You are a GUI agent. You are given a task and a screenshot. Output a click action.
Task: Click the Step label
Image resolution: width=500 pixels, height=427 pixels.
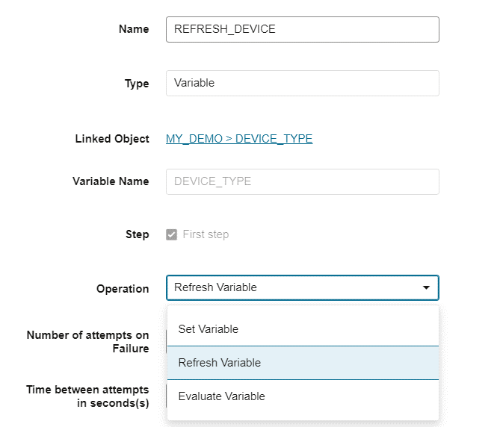pyautogui.click(x=137, y=234)
